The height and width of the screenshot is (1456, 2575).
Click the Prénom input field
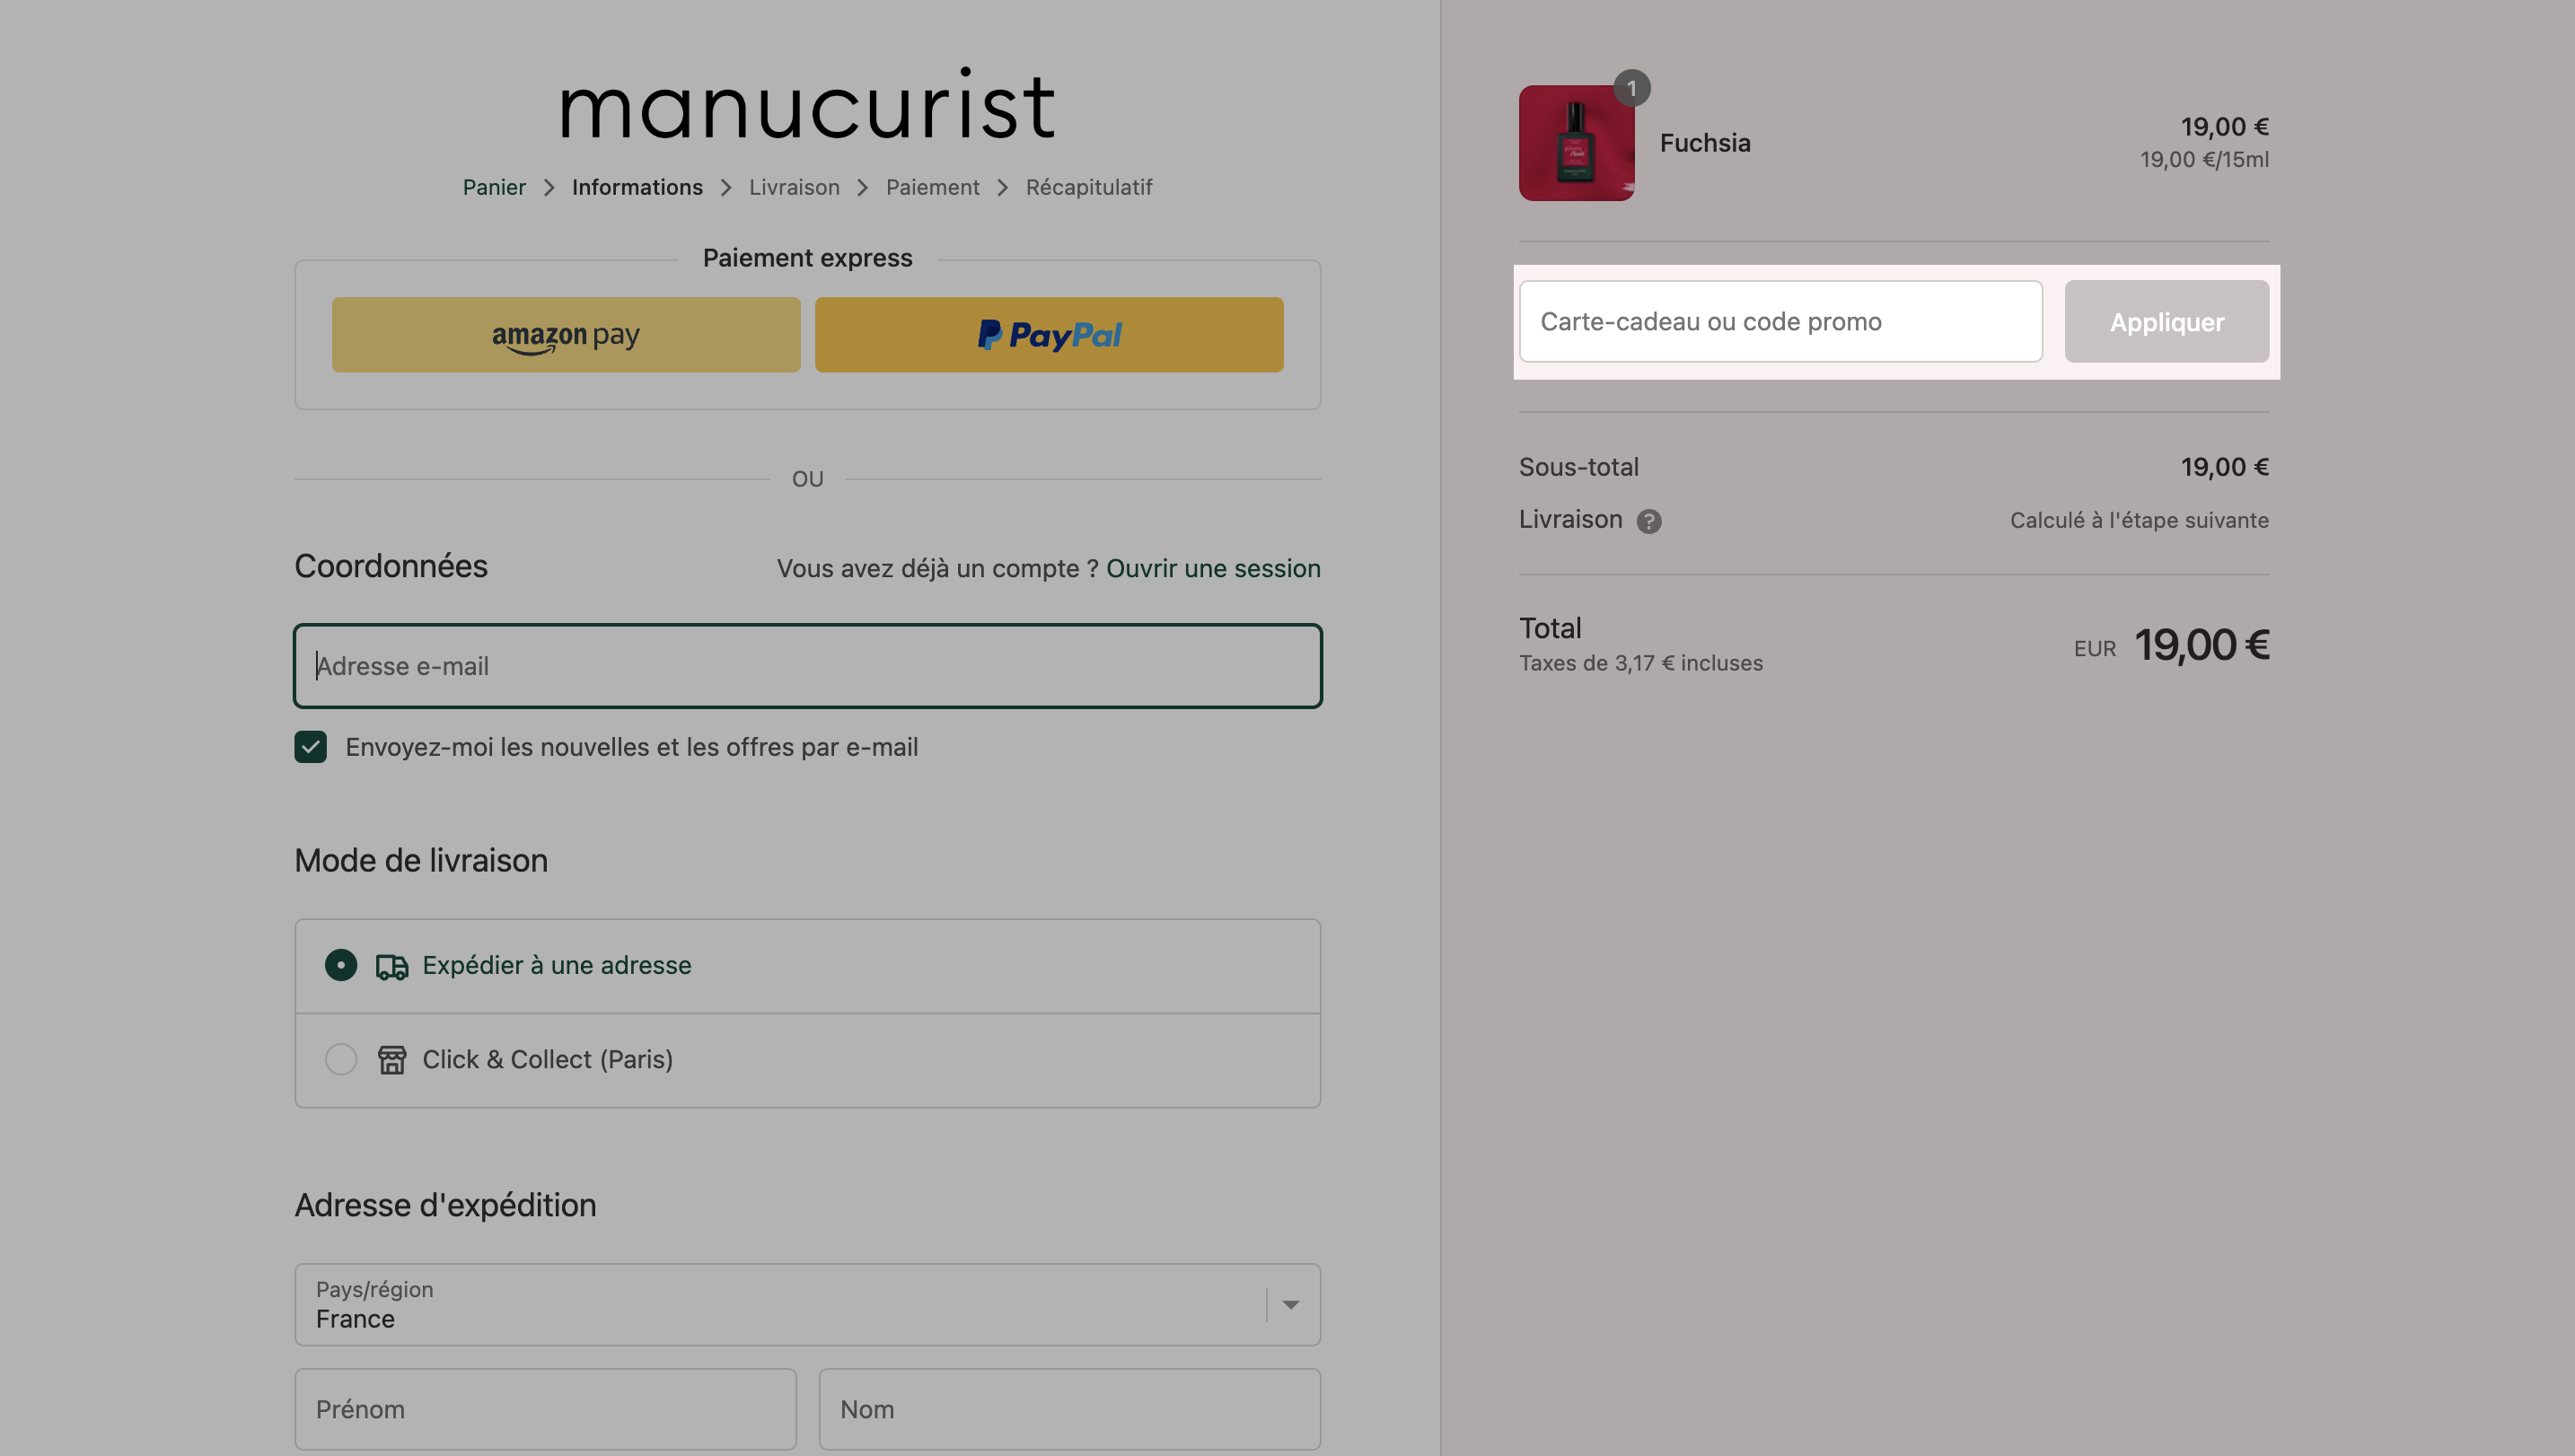pyautogui.click(x=546, y=1409)
